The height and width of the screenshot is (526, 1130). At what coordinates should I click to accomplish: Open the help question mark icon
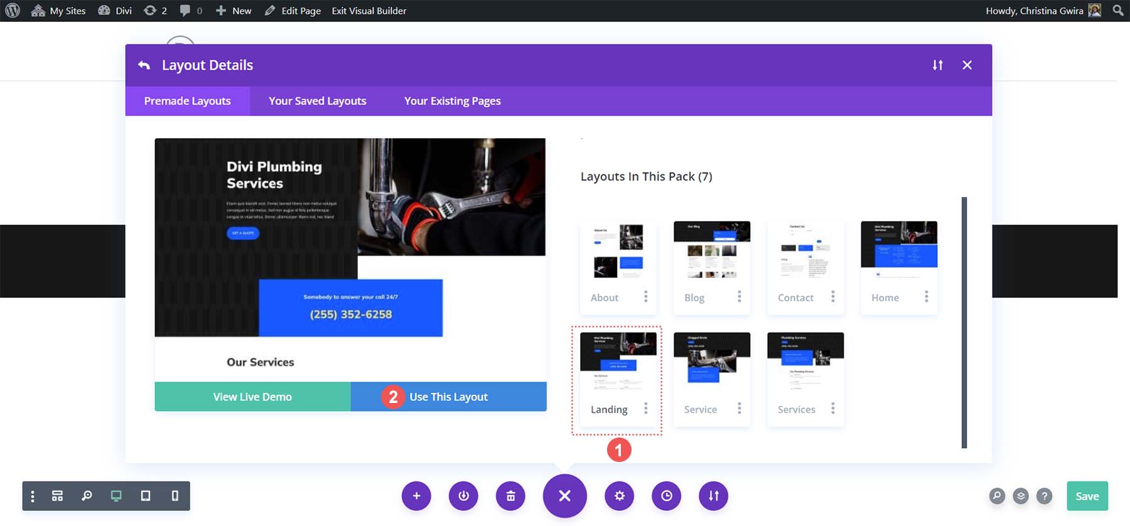tap(1045, 496)
